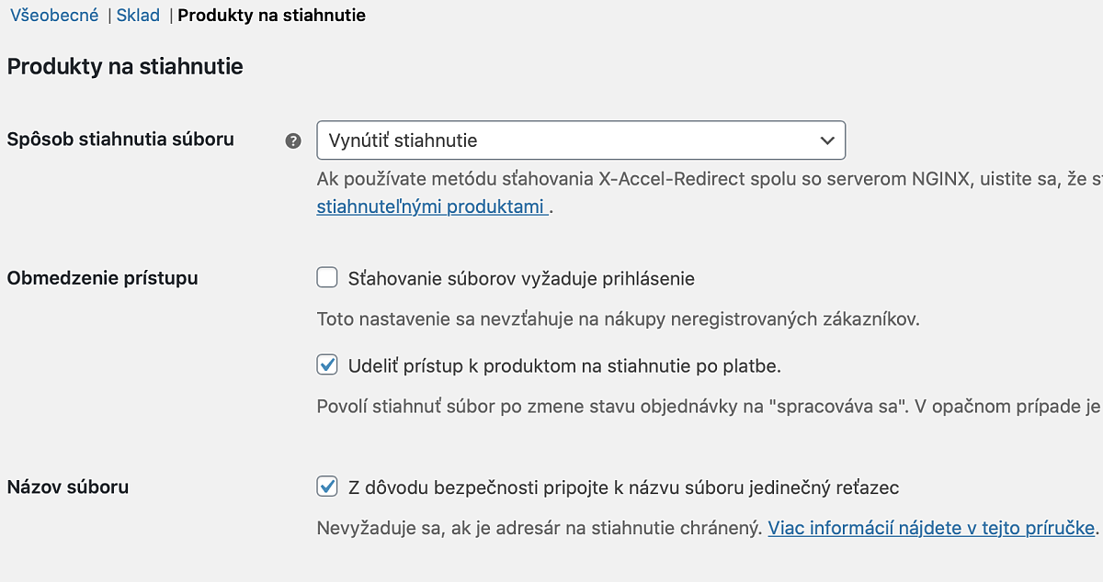
Task: Click the Názov súboru row heading
Action: click(x=68, y=487)
